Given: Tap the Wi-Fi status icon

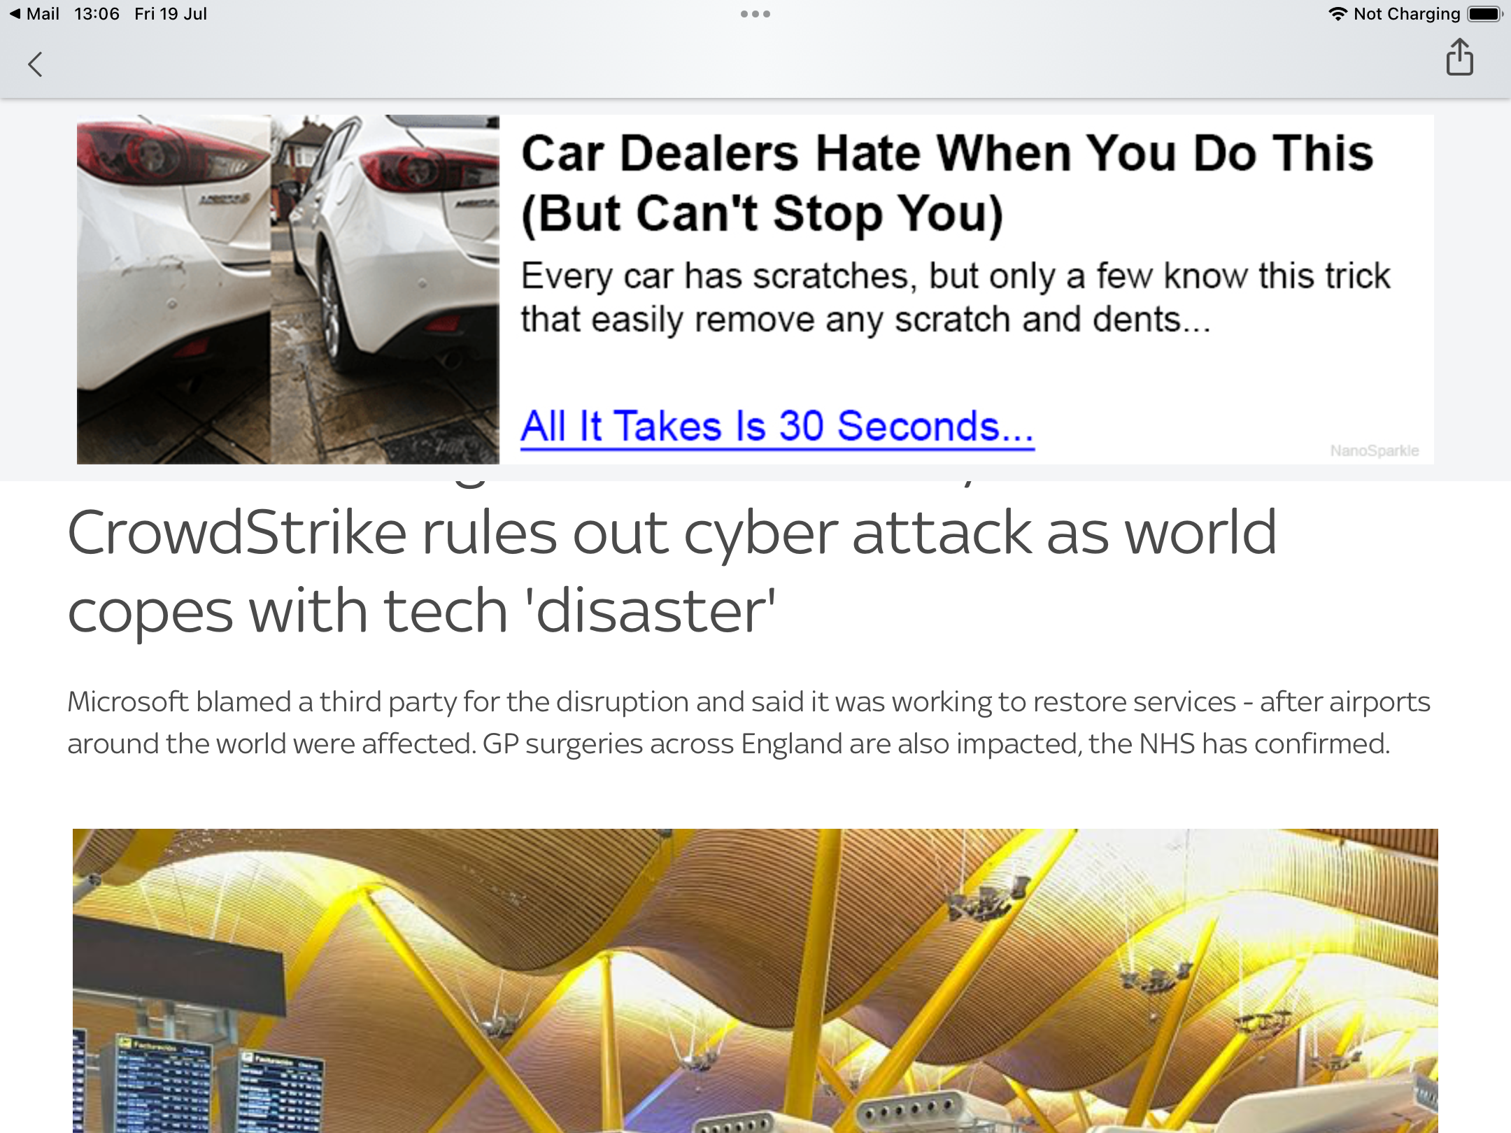Looking at the screenshot, I should [x=1338, y=14].
